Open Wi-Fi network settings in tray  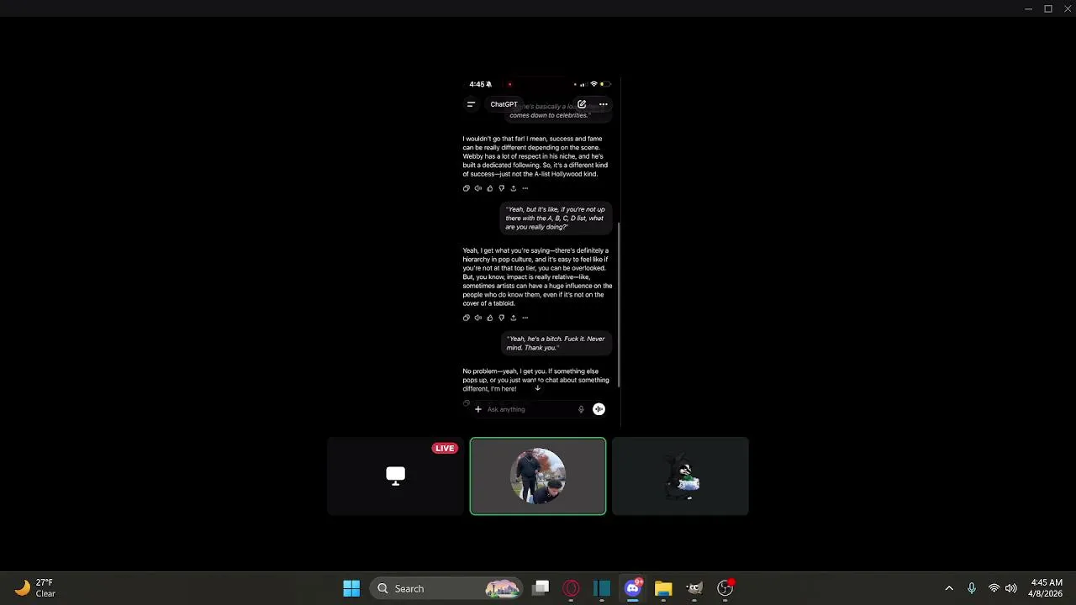pos(994,588)
